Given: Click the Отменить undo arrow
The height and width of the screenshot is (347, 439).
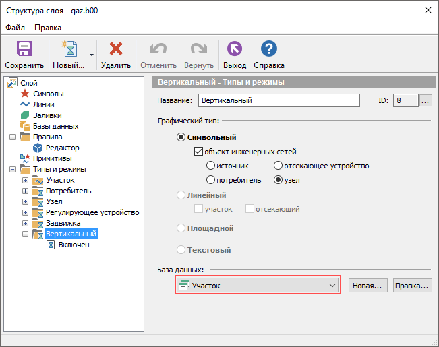Looking at the screenshot, I should click(158, 49).
